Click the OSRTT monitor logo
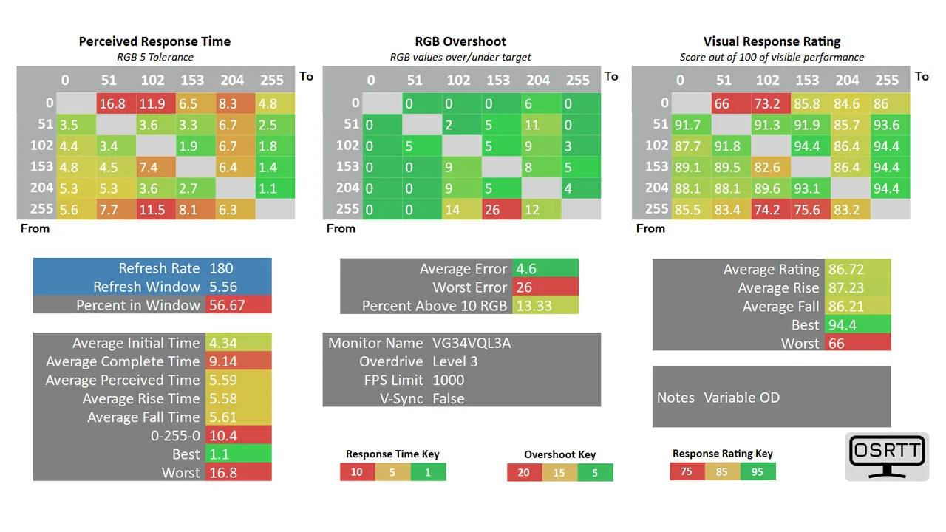 [887, 457]
